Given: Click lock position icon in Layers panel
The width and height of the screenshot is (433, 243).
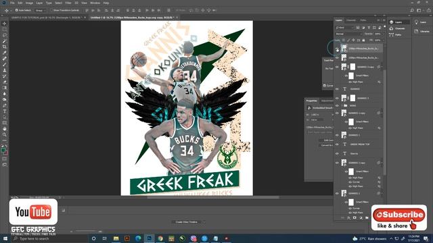Looking at the screenshot, I should 353,40.
